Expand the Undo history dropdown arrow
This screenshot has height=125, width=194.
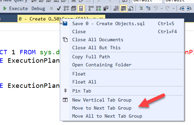(x=162, y=8)
